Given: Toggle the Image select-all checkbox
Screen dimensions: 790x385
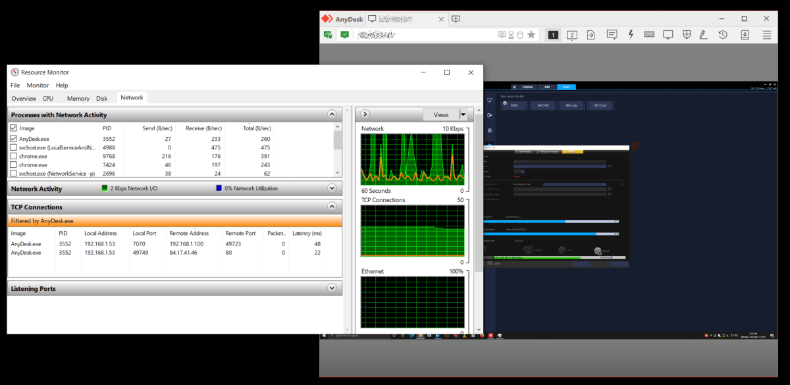Looking at the screenshot, I should [14, 128].
